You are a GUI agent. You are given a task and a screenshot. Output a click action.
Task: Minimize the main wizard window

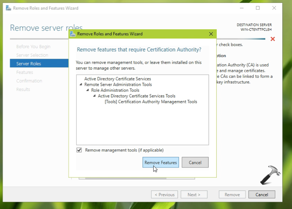[242, 8]
